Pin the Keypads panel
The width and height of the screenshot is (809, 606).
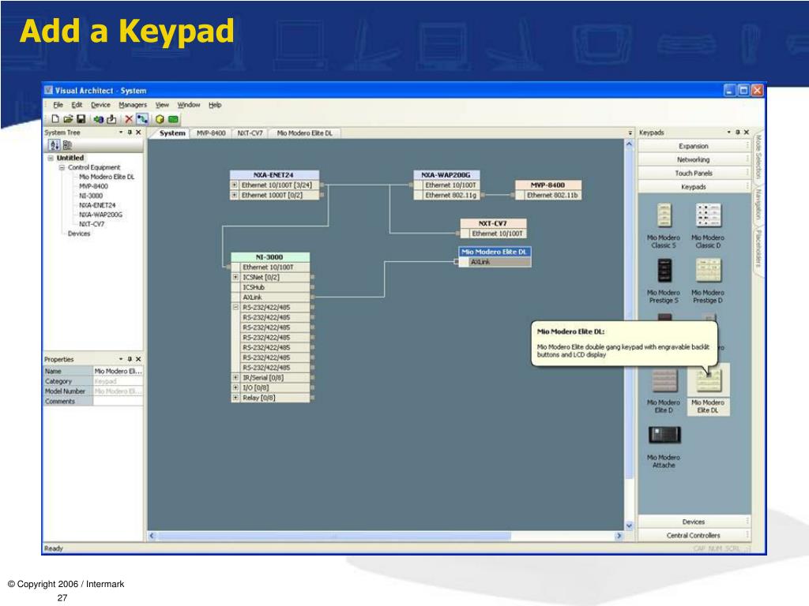coord(737,133)
